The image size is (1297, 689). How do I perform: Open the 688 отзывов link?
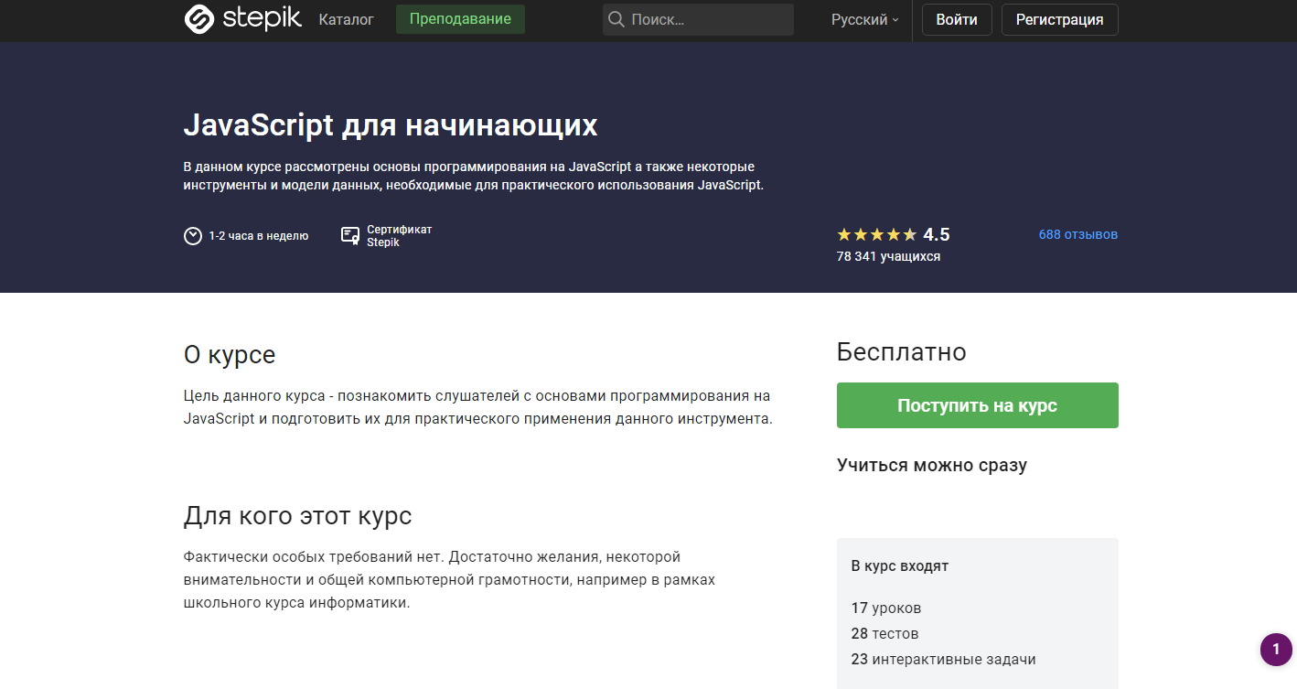coord(1077,234)
